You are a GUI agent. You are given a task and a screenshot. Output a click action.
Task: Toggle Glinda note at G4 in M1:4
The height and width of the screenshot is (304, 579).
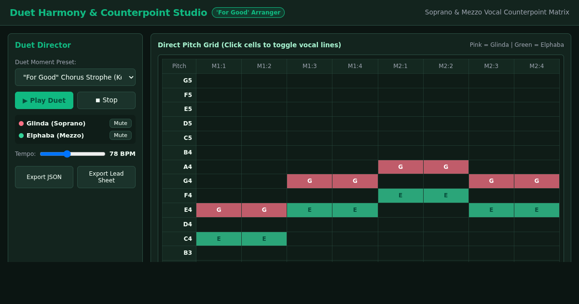[355, 181]
